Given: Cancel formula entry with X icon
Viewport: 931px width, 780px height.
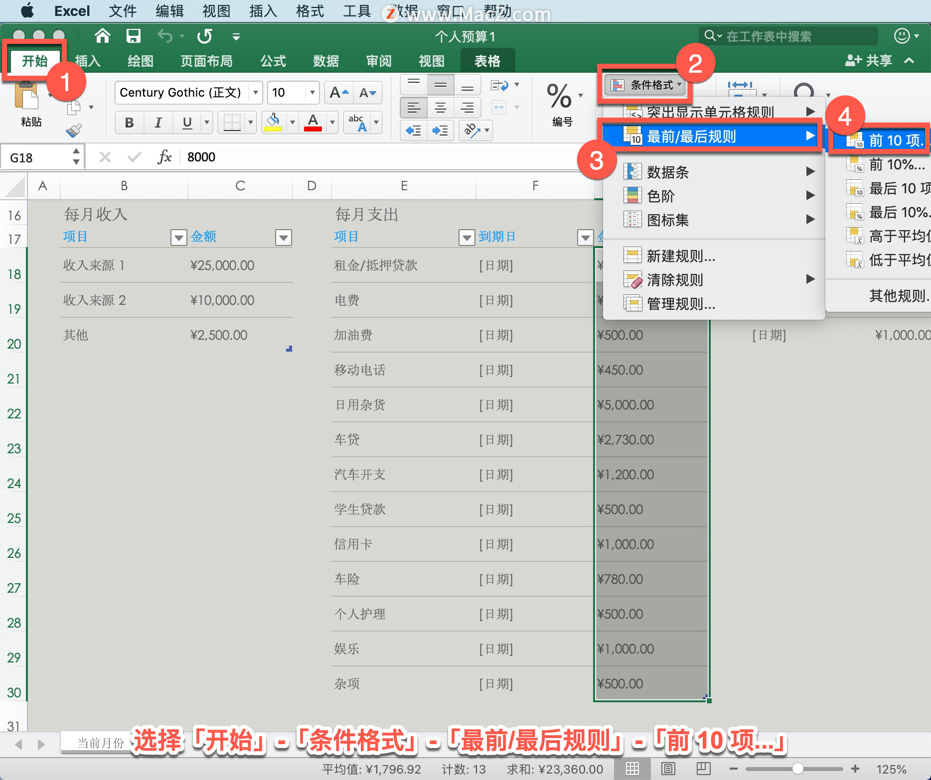Looking at the screenshot, I should (105, 157).
